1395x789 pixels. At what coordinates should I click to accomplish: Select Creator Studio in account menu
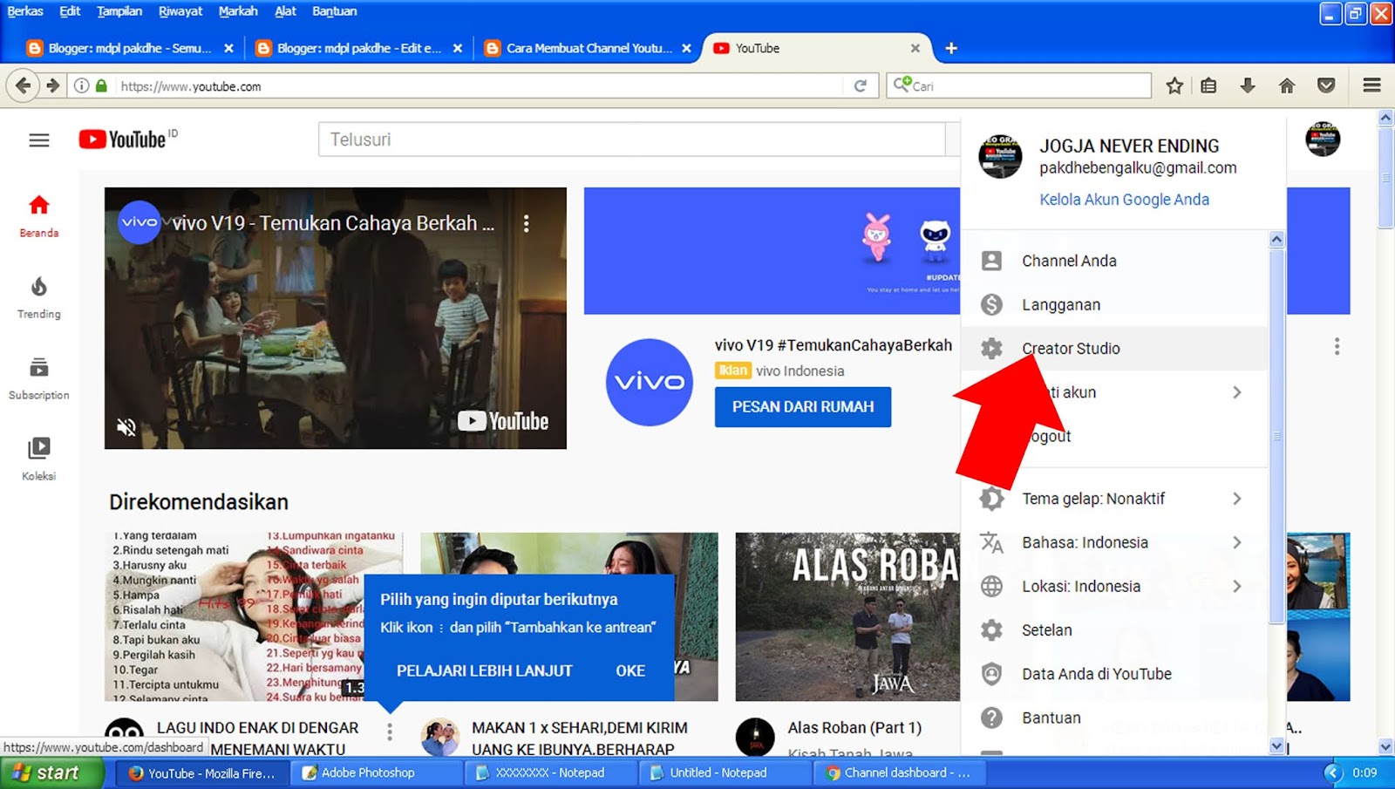1114,348
